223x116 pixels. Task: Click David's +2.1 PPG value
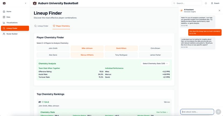click(166, 77)
